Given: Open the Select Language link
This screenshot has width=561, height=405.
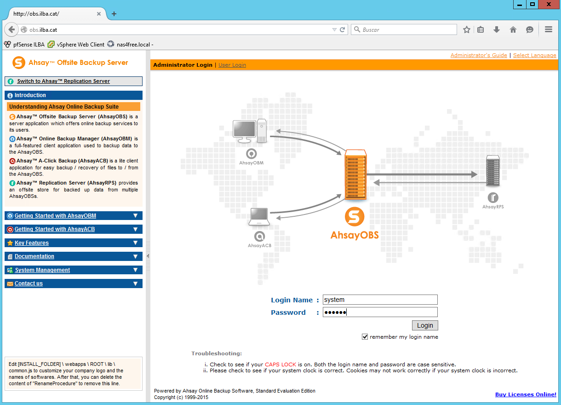Looking at the screenshot, I should click(535, 55).
